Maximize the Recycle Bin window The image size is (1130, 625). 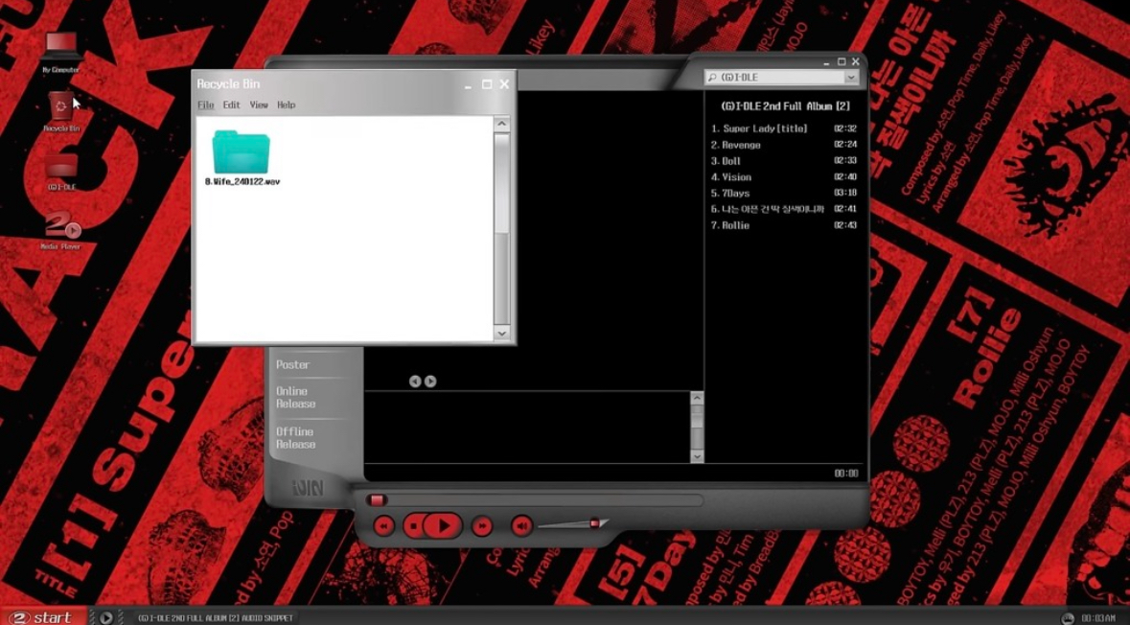(487, 84)
